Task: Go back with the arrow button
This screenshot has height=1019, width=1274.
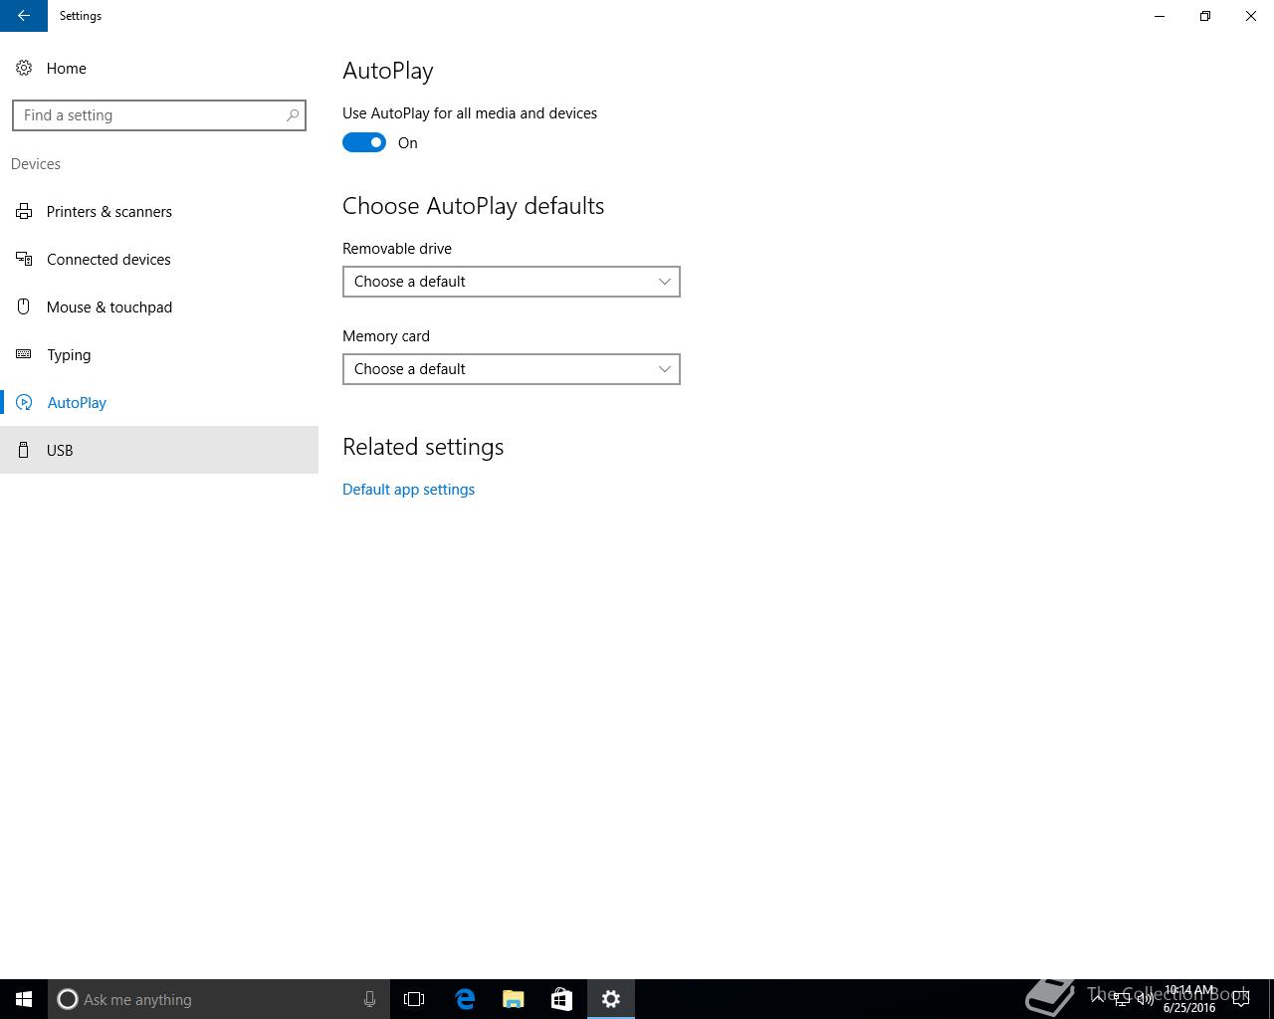Action: [x=24, y=16]
